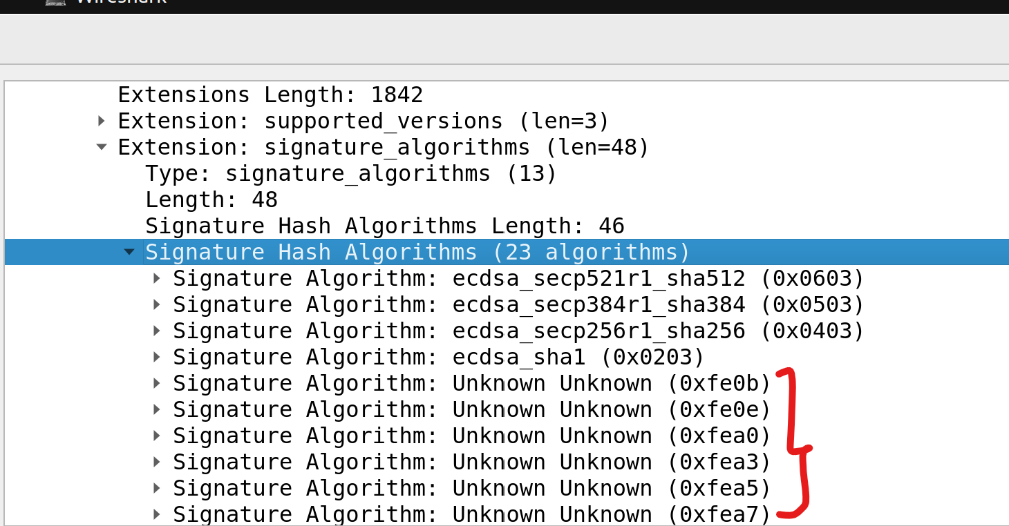Expand ecdsa_secp384r1_sha384 algorithm entry
Image resolution: width=1009 pixels, height=526 pixels.
click(158, 304)
